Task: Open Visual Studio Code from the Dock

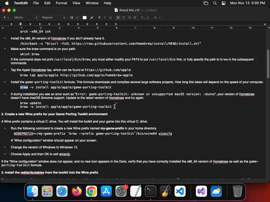Action: point(180,191)
